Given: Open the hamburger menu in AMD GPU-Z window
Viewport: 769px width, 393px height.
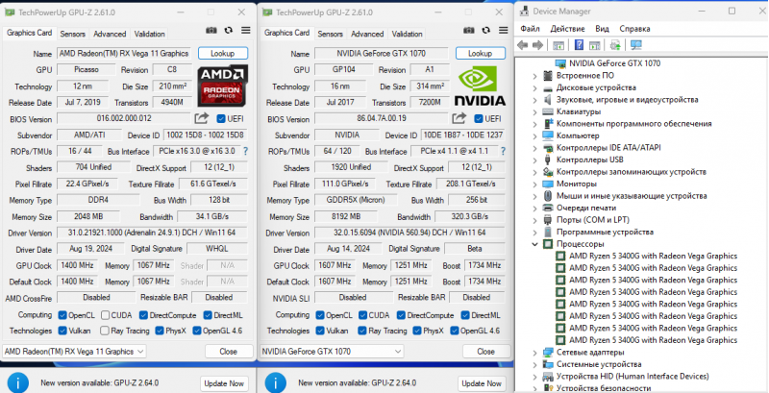Looking at the screenshot, I should click(x=246, y=31).
